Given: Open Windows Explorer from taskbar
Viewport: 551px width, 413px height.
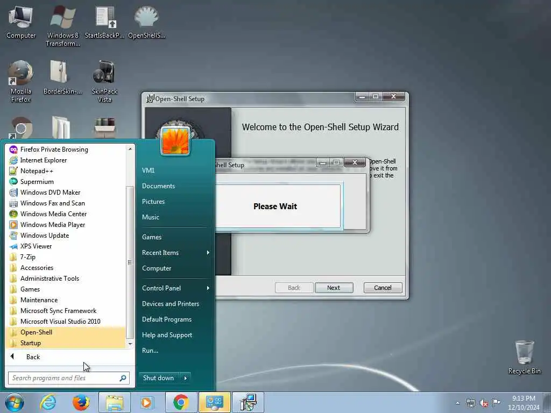Looking at the screenshot, I should coord(115,402).
